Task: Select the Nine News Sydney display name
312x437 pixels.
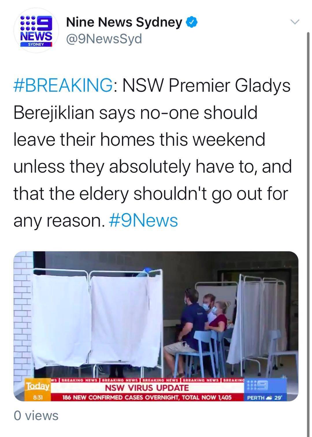Action: [x=124, y=22]
